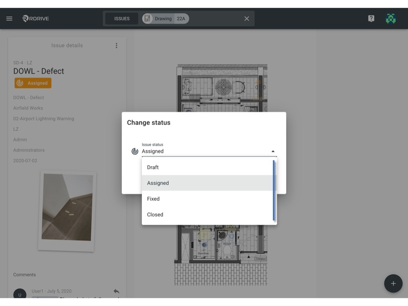Click the Admin text in details
Viewport: 408px width, 306px height.
[20, 139]
